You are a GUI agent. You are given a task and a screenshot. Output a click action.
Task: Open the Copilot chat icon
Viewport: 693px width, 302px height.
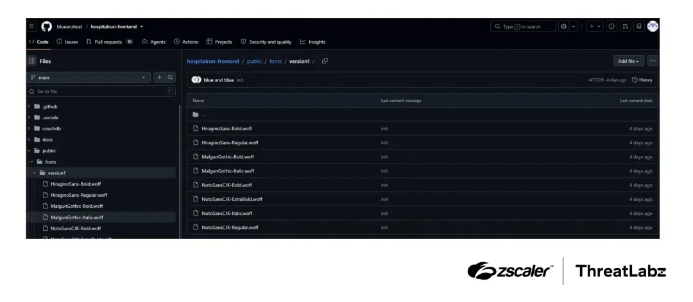[x=563, y=26]
